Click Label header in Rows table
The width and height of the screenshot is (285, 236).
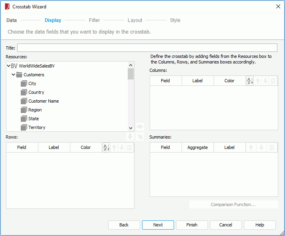(54, 147)
